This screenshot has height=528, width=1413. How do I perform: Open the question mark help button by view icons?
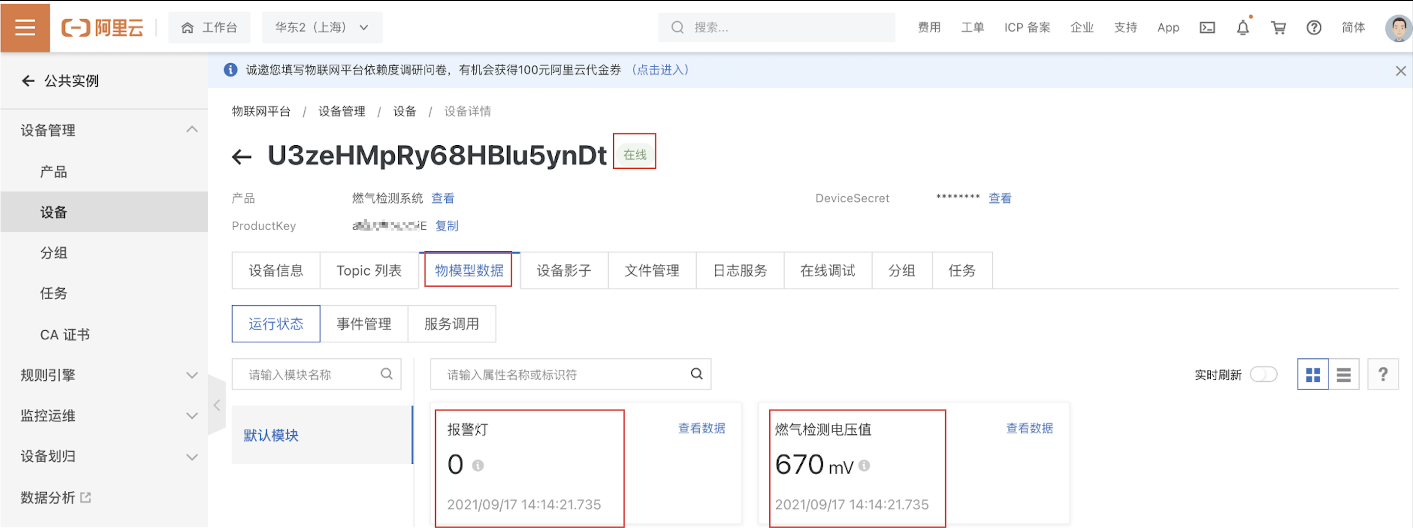[x=1383, y=374]
